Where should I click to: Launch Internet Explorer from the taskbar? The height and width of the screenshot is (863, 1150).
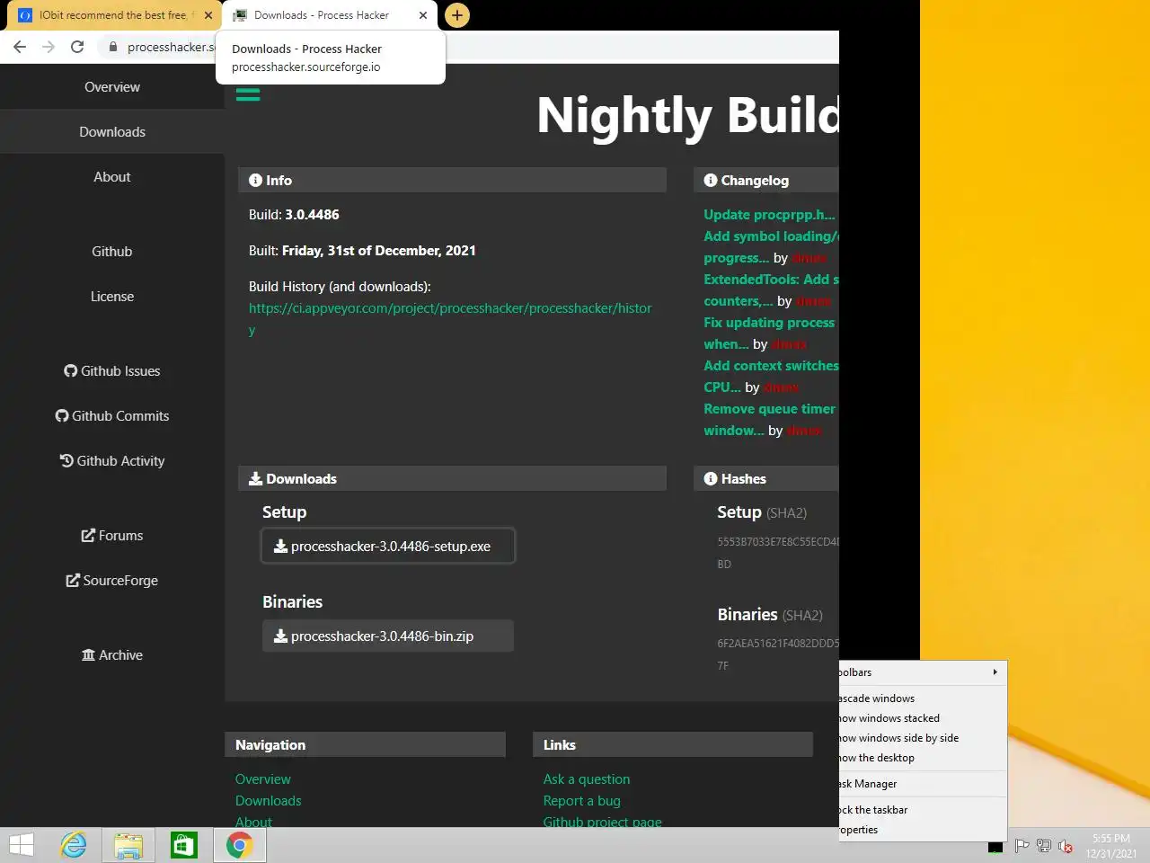pyautogui.click(x=74, y=845)
